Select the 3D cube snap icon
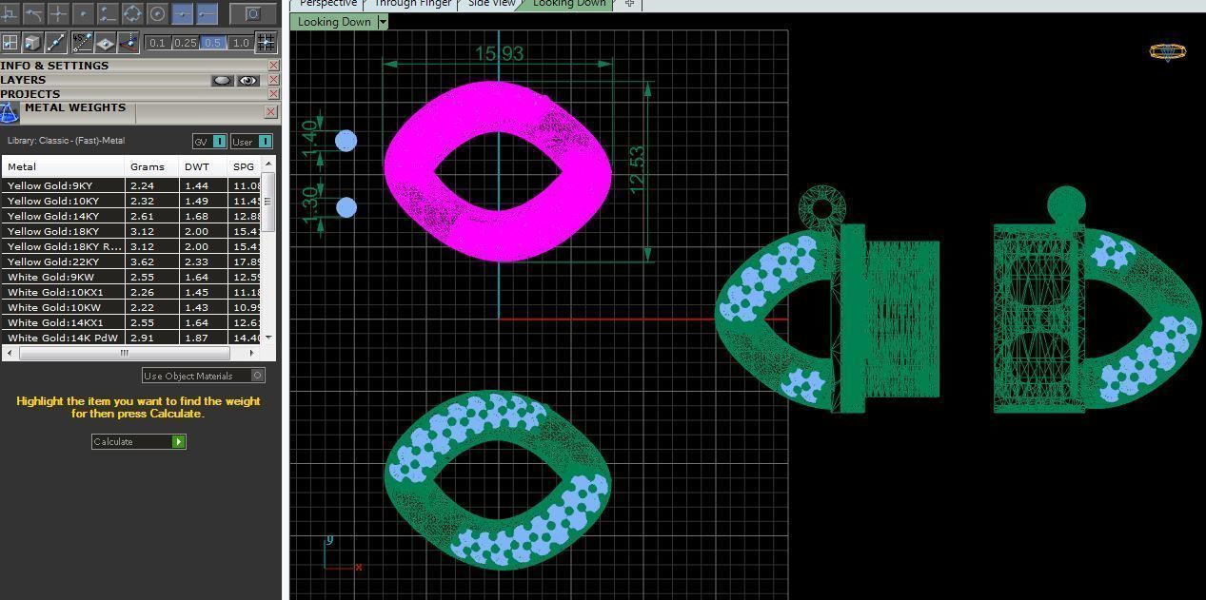 [32, 42]
